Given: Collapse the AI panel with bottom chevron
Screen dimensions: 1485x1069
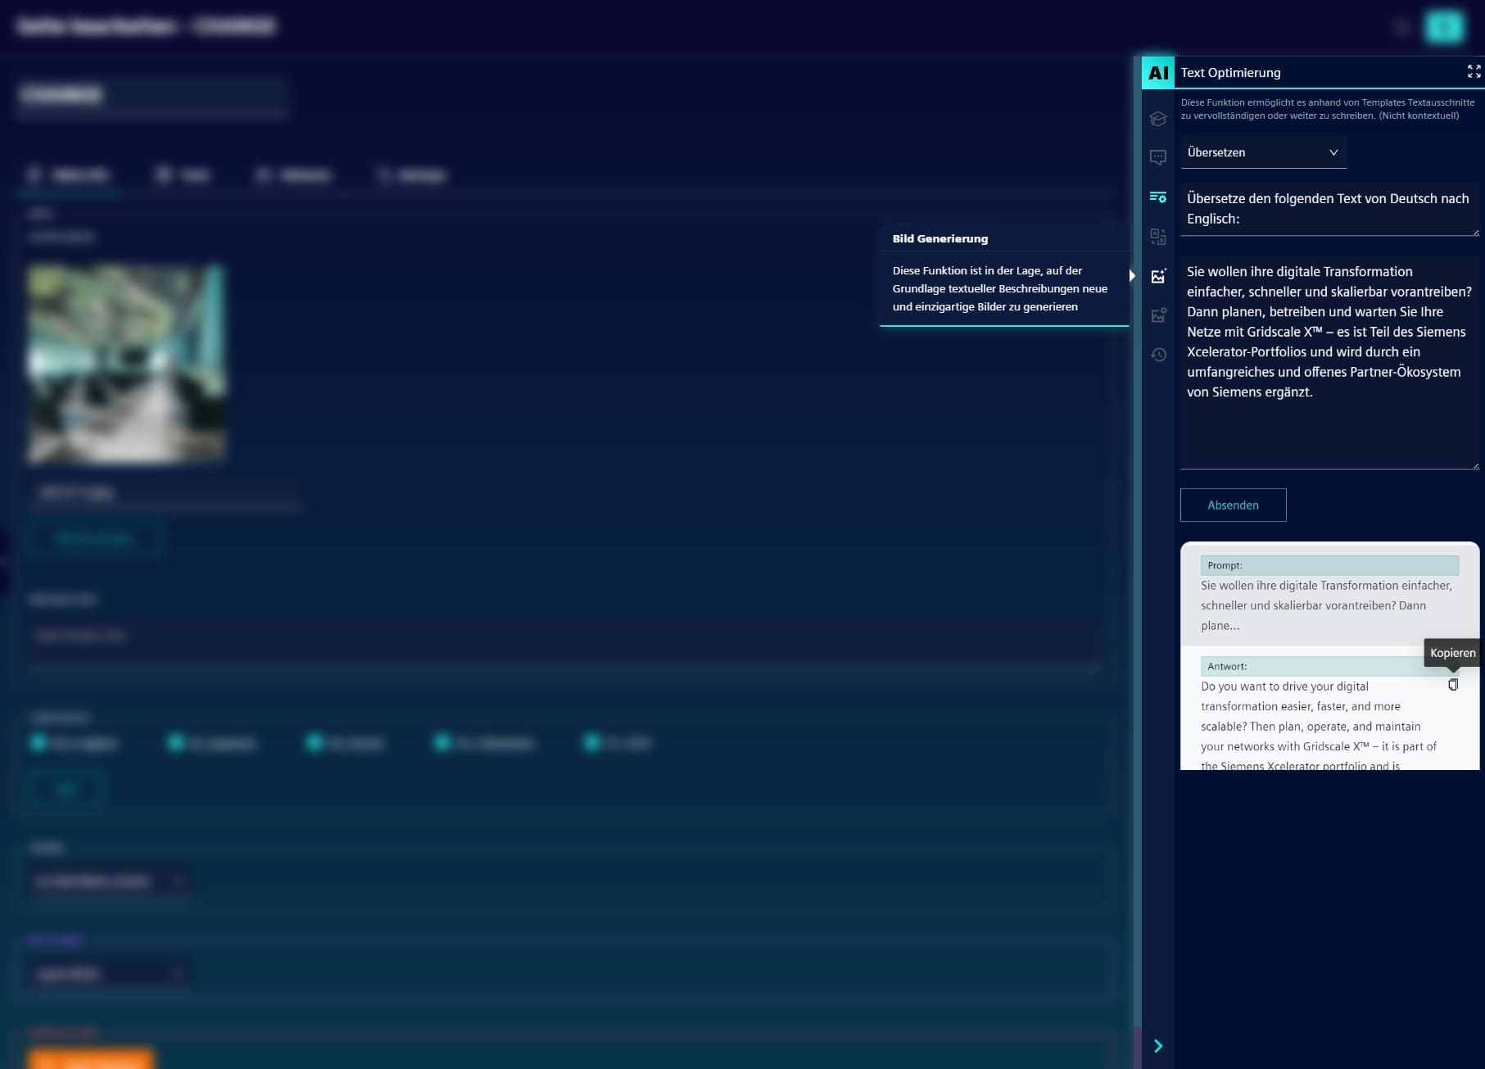Looking at the screenshot, I should [x=1157, y=1046].
